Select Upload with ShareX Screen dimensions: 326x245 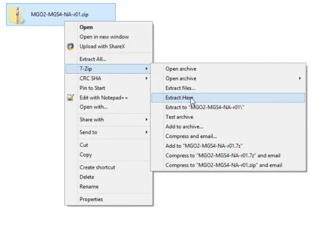(109, 47)
